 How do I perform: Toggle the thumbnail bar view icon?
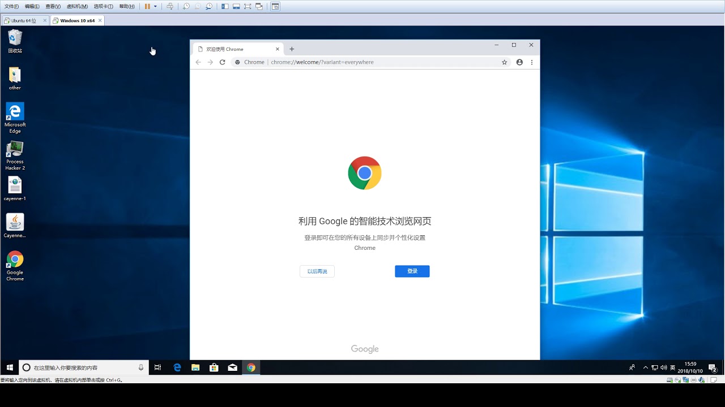click(236, 6)
